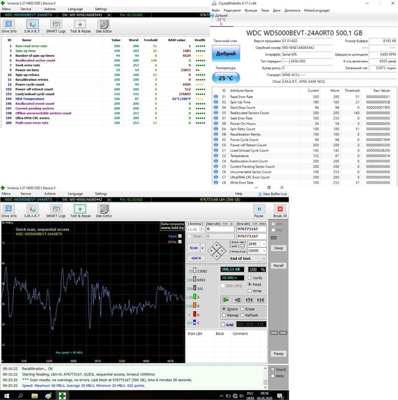Toggle the Write checkbox on the graph
Viewport: 398px width, 400px height.
[x=180, y=241]
